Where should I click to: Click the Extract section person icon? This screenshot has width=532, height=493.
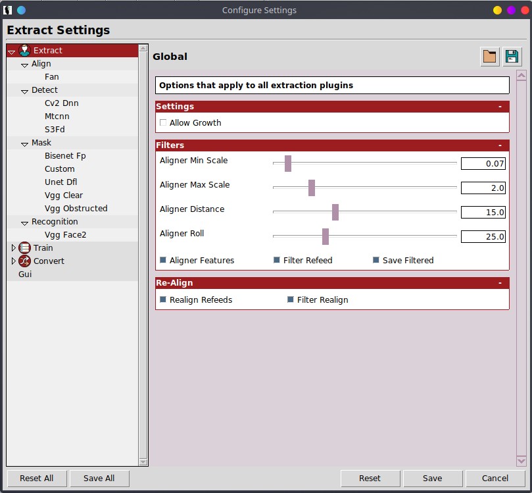24,50
